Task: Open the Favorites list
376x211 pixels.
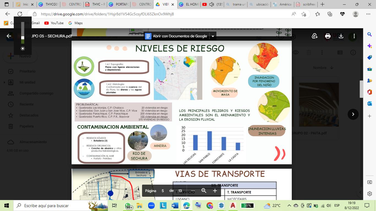Action: tap(318, 14)
